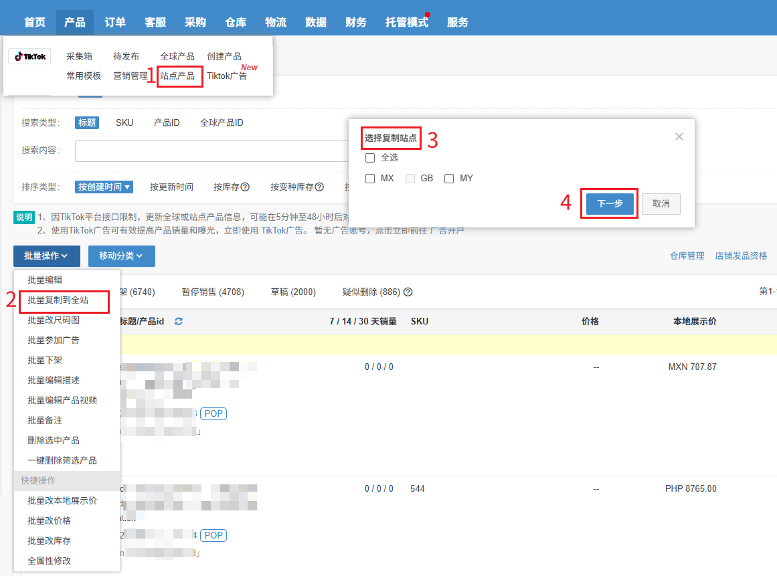Image resolution: width=777 pixels, height=576 pixels.
Task: Click help icon beside 疑似删除 (886)
Action: (x=408, y=292)
